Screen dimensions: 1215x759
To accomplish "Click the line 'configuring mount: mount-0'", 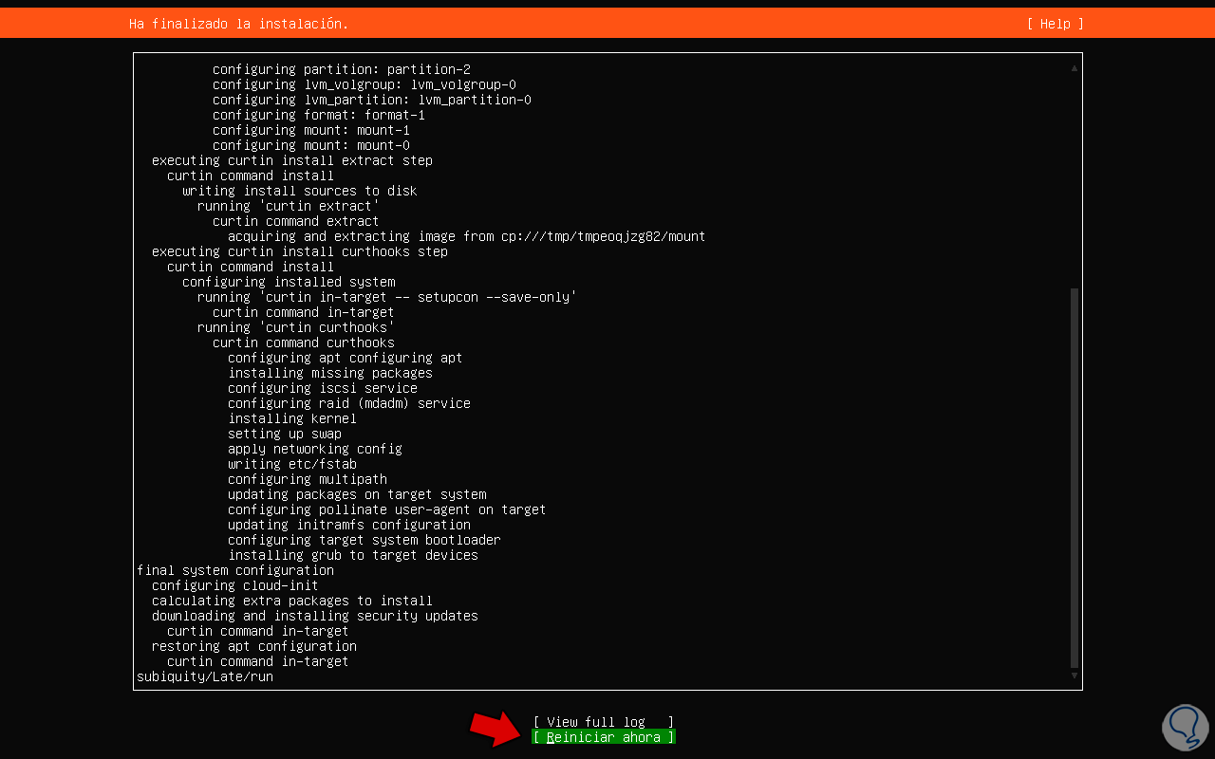I will coord(311,145).
